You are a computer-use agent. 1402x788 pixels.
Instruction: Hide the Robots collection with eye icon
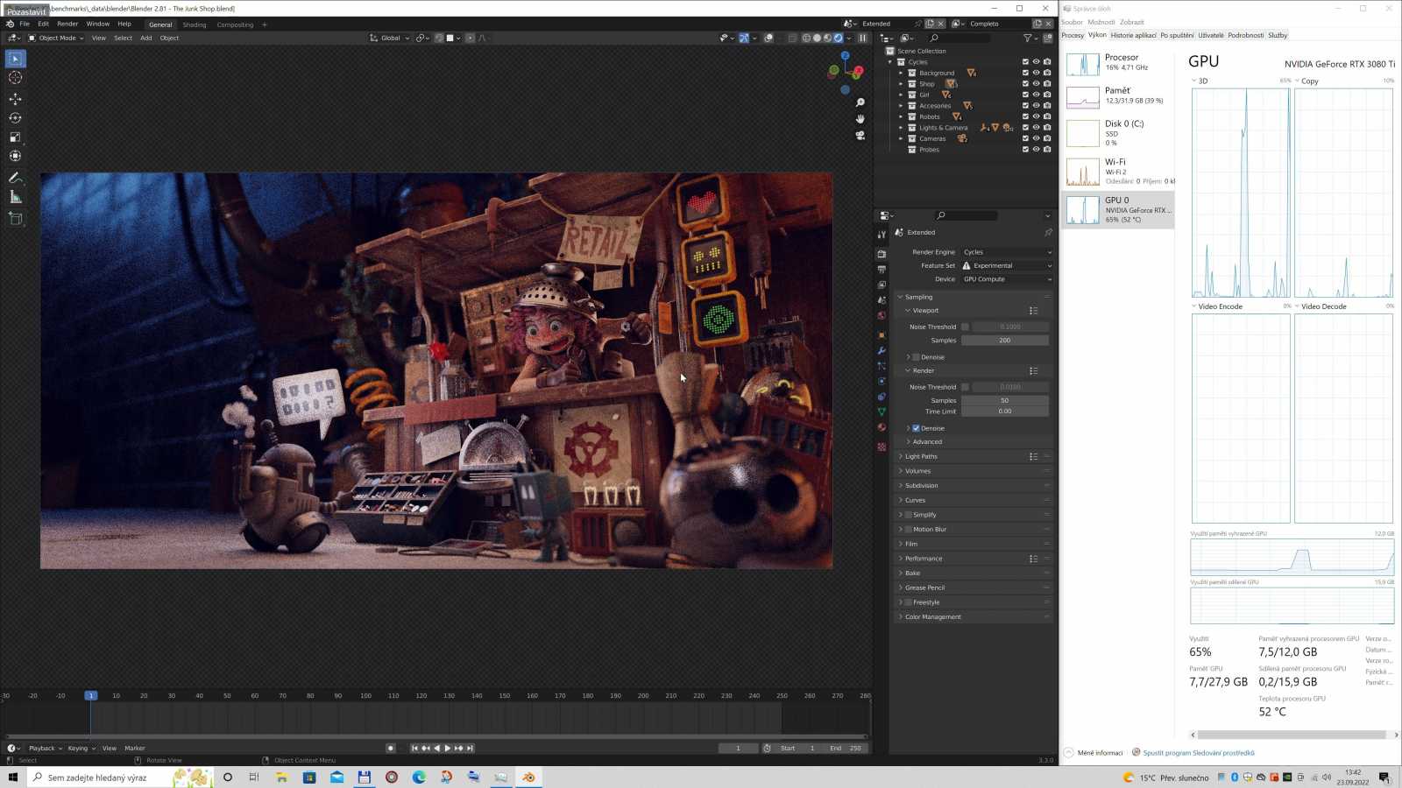[1036, 116]
